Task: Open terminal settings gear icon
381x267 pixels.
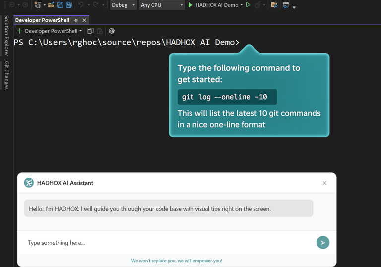Action: coord(112,31)
